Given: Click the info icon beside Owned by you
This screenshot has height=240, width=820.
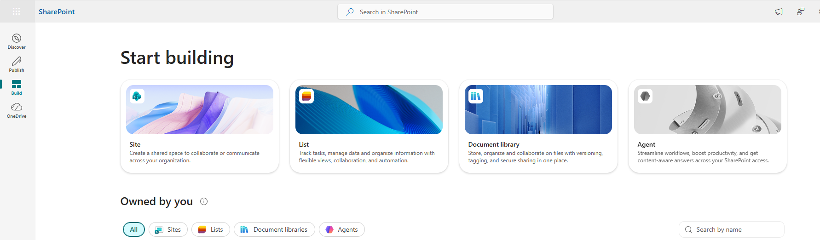Looking at the screenshot, I should click(x=204, y=201).
